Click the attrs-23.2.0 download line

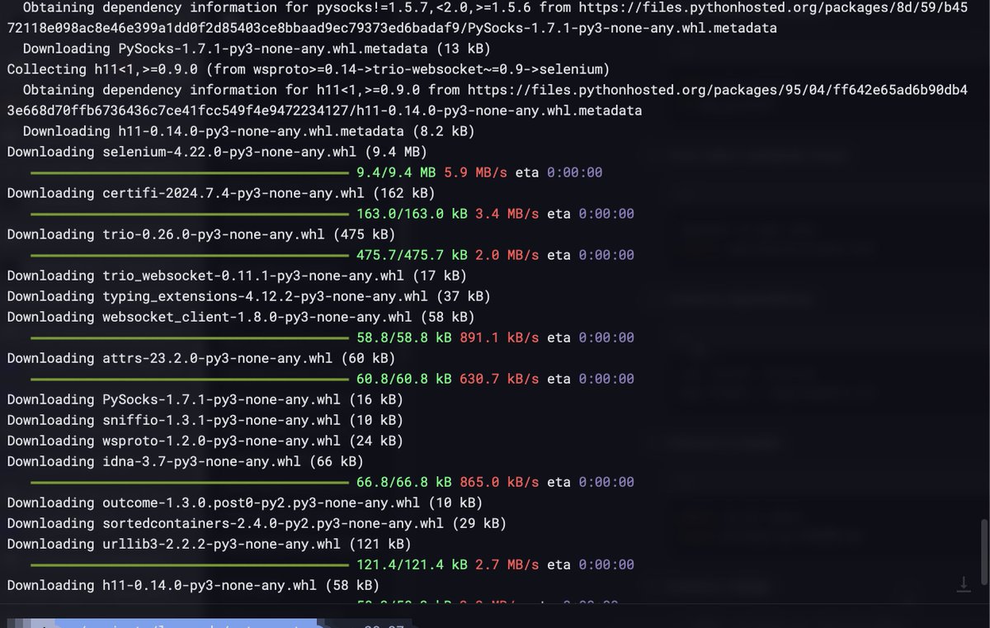coord(200,358)
